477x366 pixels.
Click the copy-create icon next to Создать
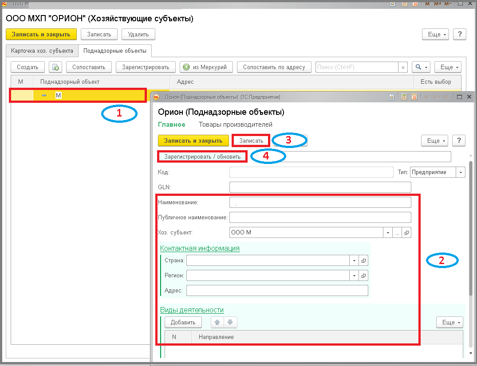tap(55, 67)
